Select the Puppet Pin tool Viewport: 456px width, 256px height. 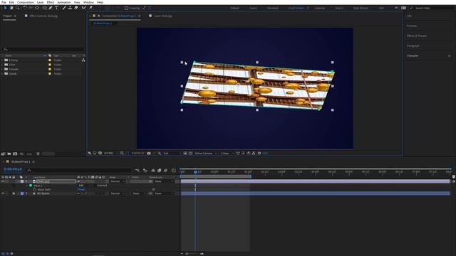90,8
